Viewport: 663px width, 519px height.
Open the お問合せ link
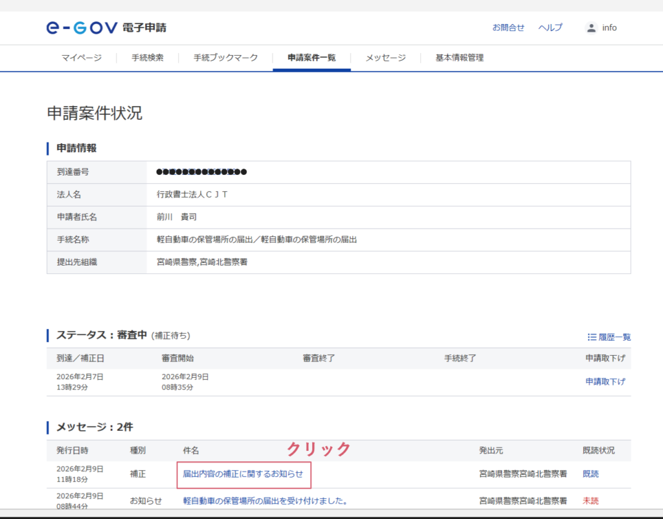[508, 28]
